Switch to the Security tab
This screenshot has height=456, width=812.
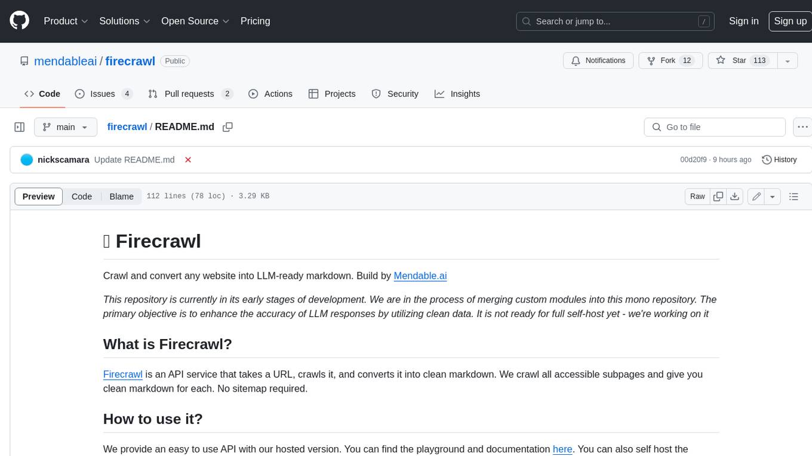click(395, 94)
